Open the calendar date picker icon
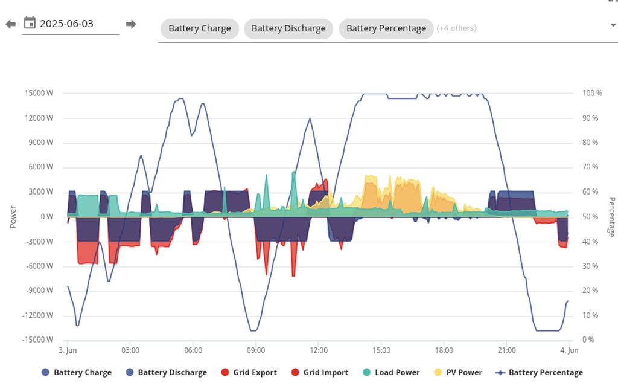The height and width of the screenshot is (383, 618). coord(30,24)
